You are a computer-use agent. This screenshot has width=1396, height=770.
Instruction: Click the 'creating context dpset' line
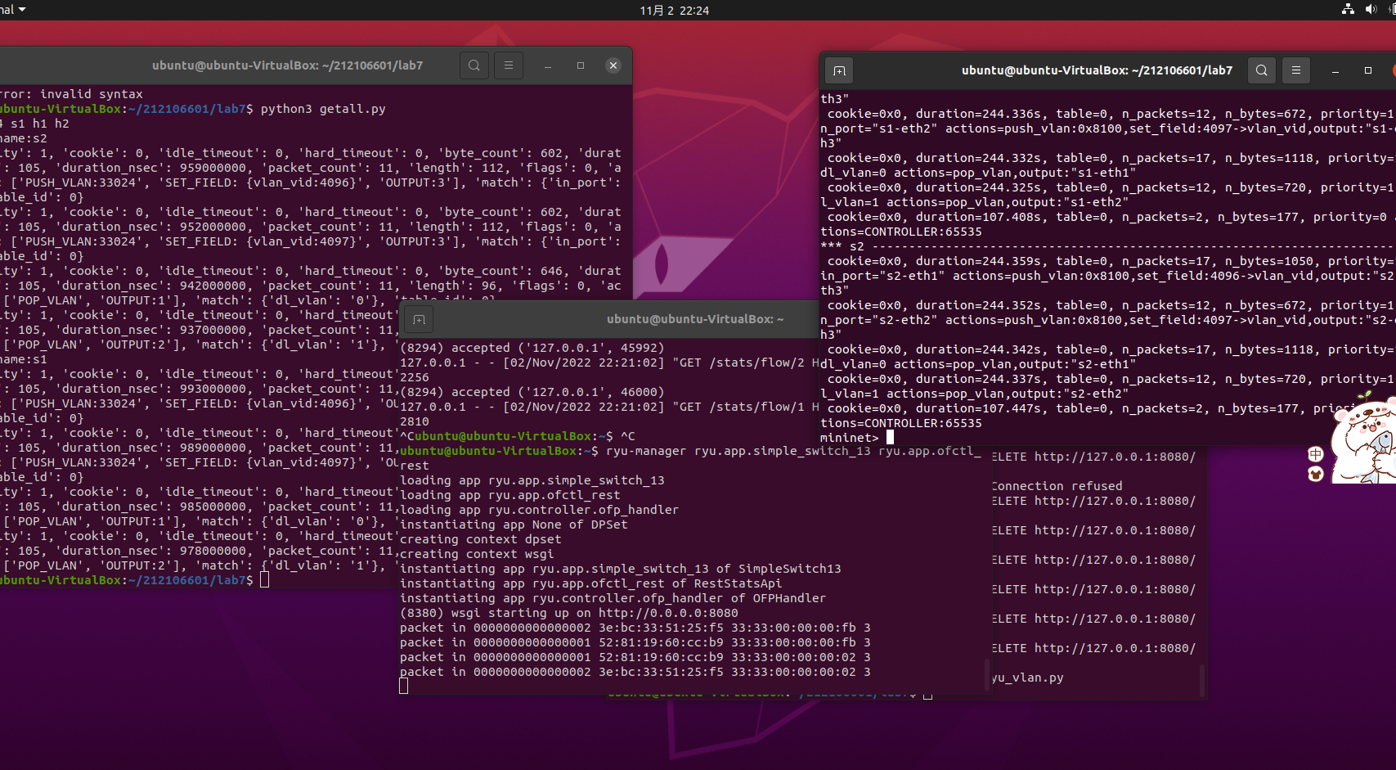481,539
